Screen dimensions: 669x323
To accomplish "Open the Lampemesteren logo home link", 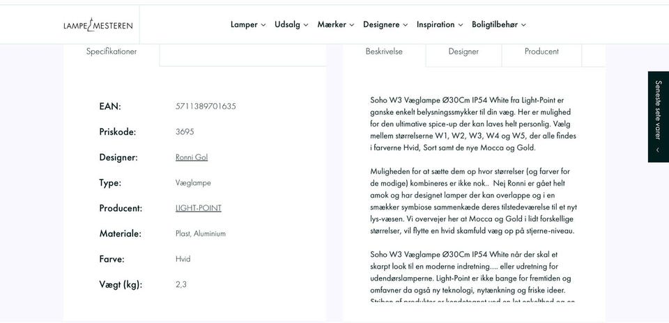I will [98, 25].
